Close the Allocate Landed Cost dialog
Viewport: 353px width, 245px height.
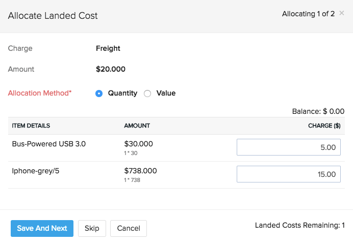click(x=342, y=13)
